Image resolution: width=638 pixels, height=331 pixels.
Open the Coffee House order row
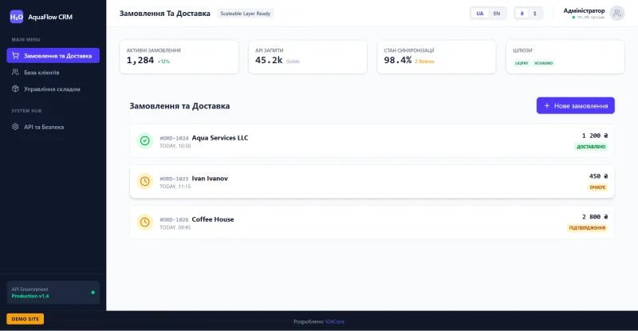tap(372, 223)
